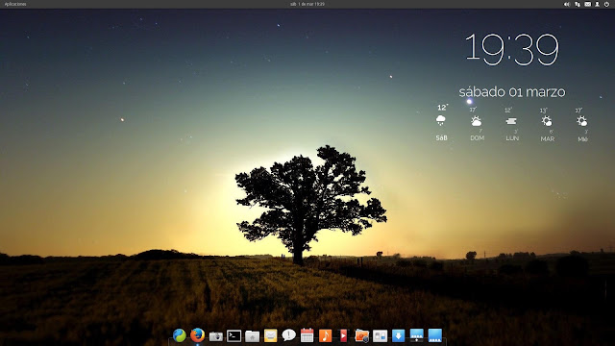Open the Calendar app in dock

tap(307, 335)
